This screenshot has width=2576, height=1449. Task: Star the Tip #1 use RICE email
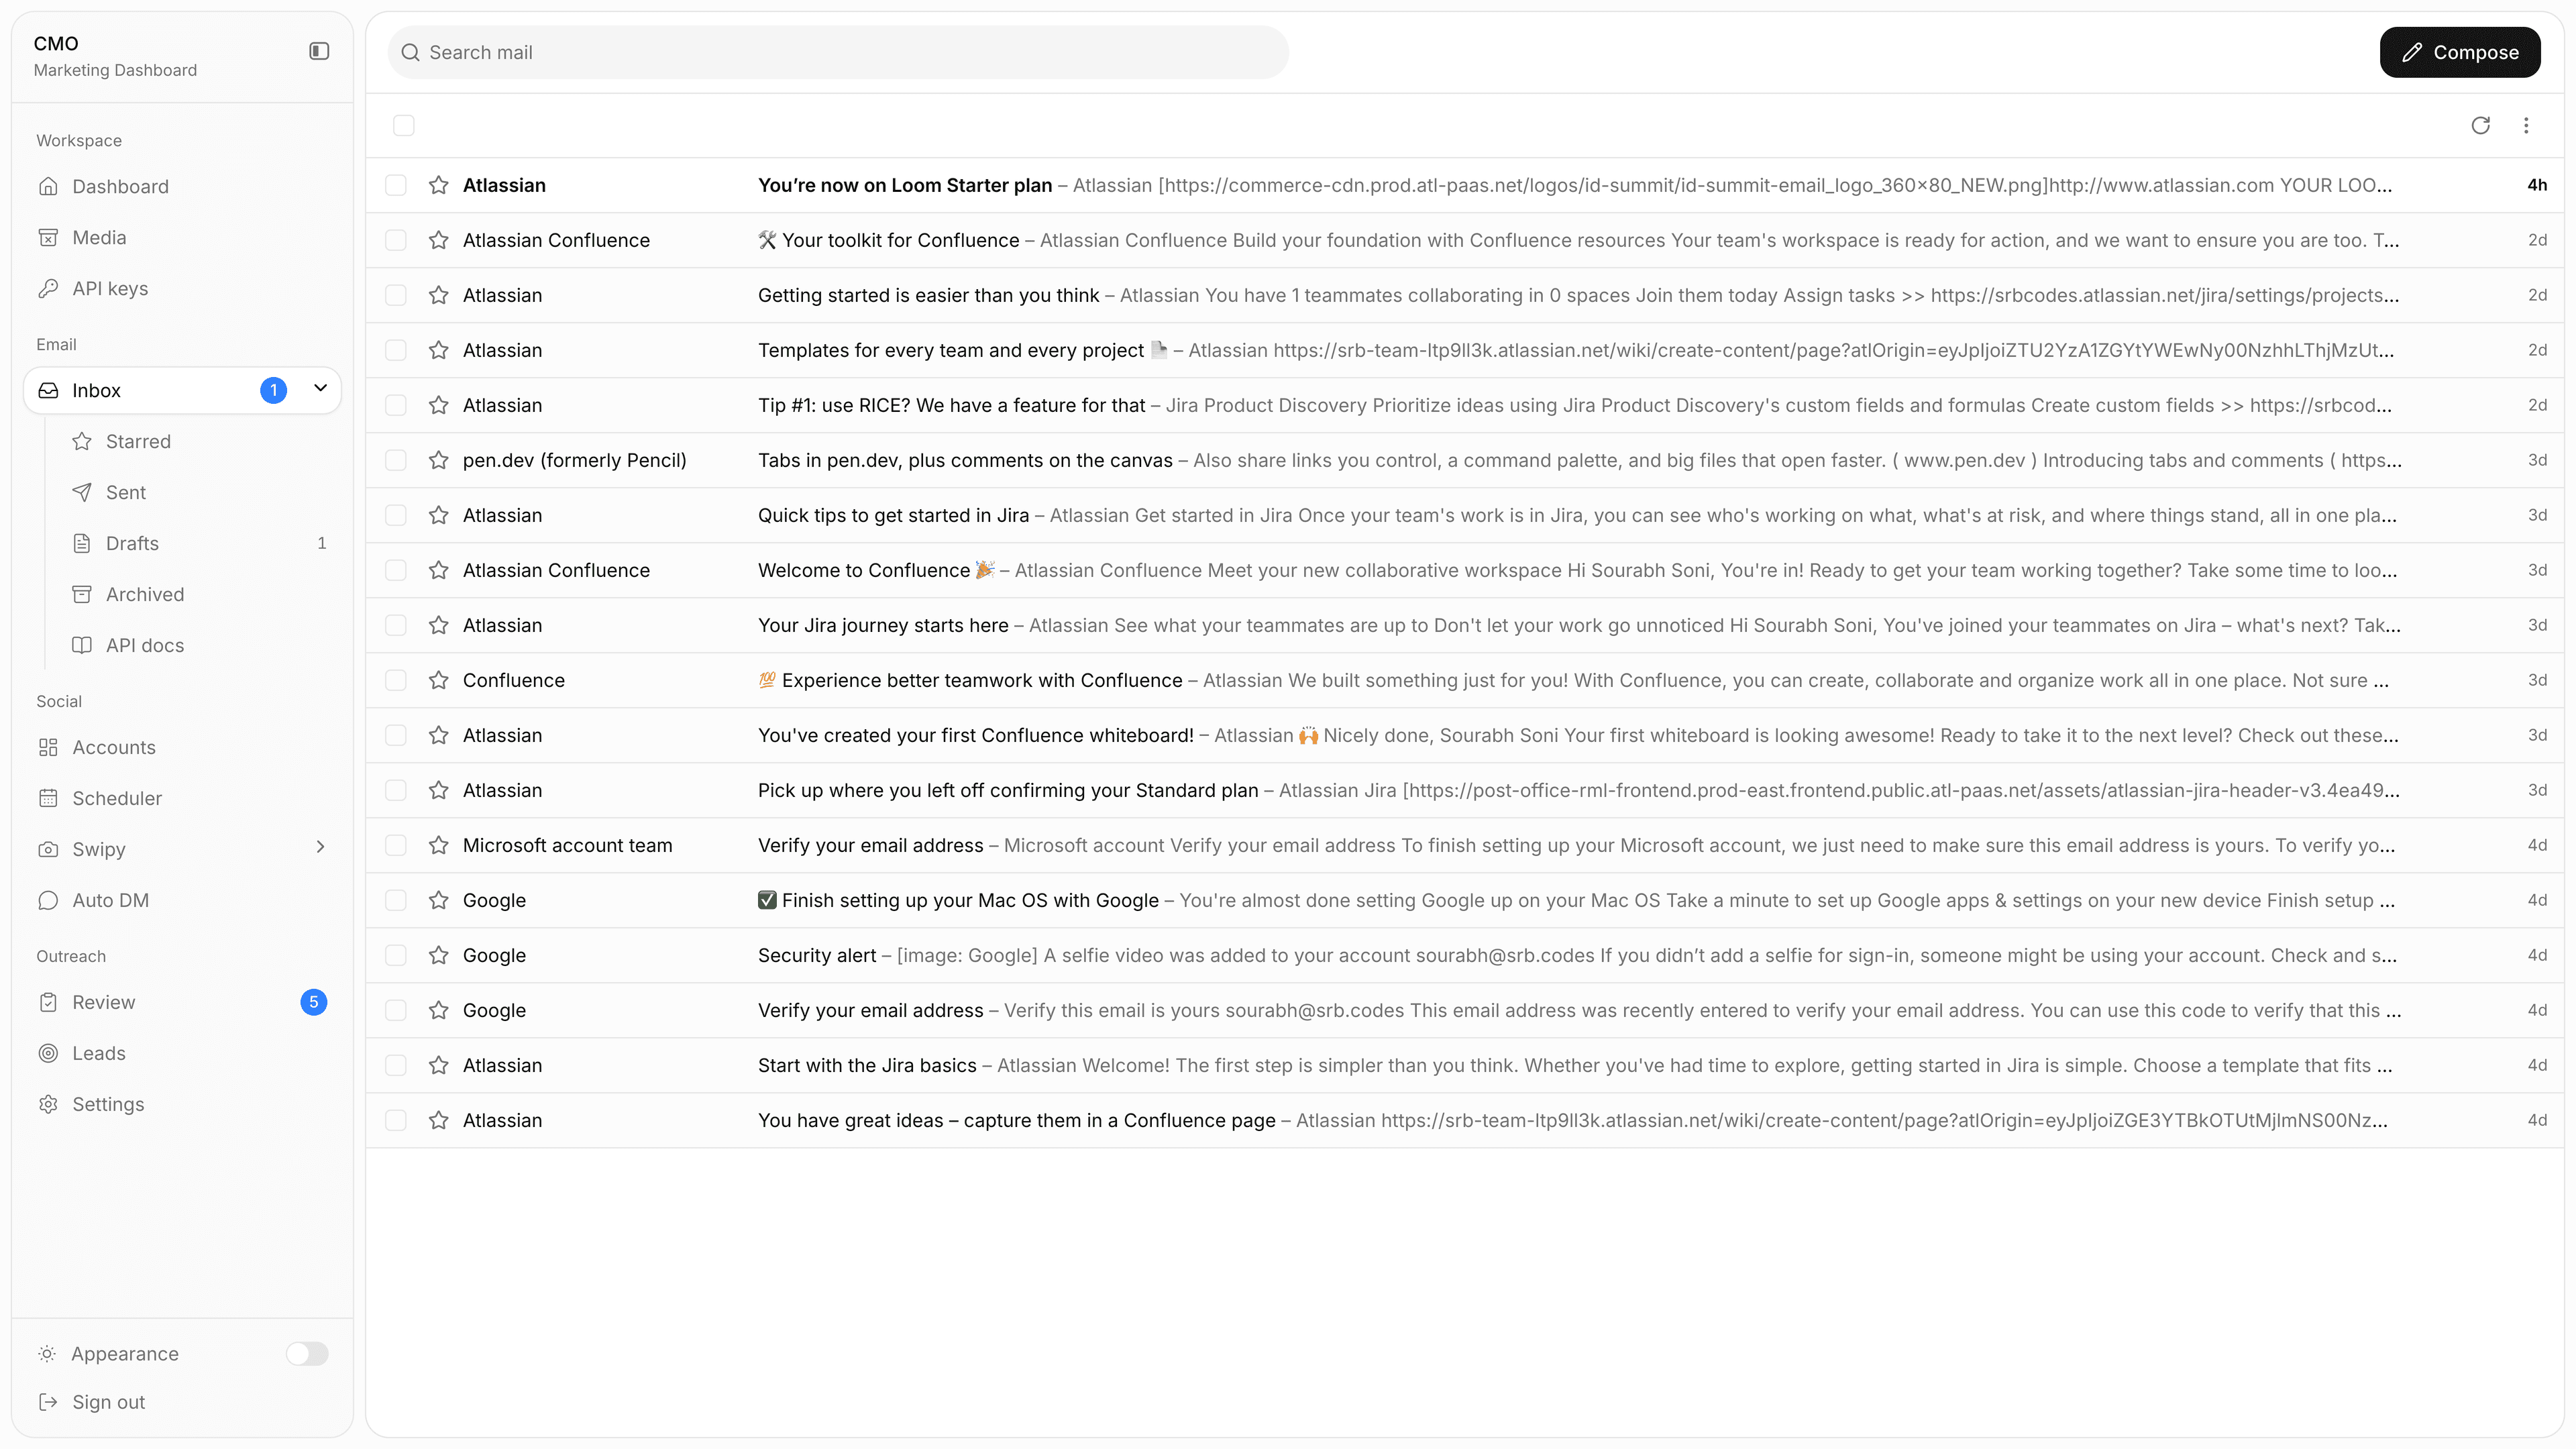438,405
